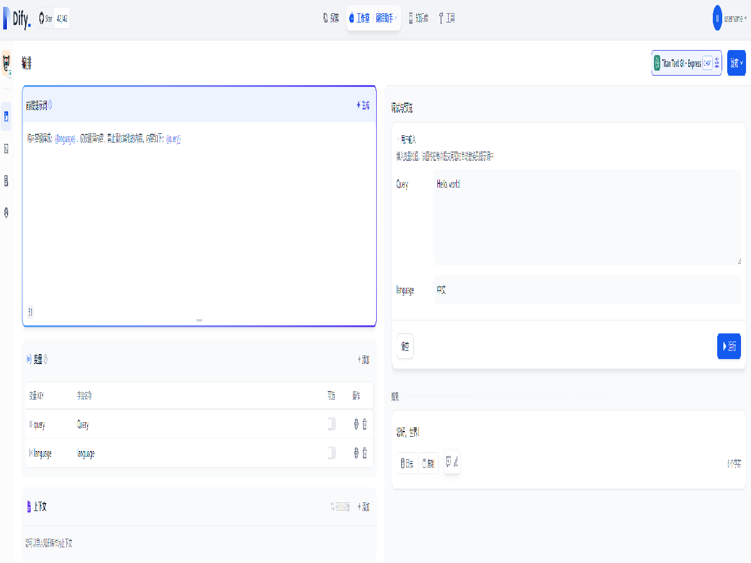Click the 清空 Clear button
751x563 pixels.
point(405,346)
